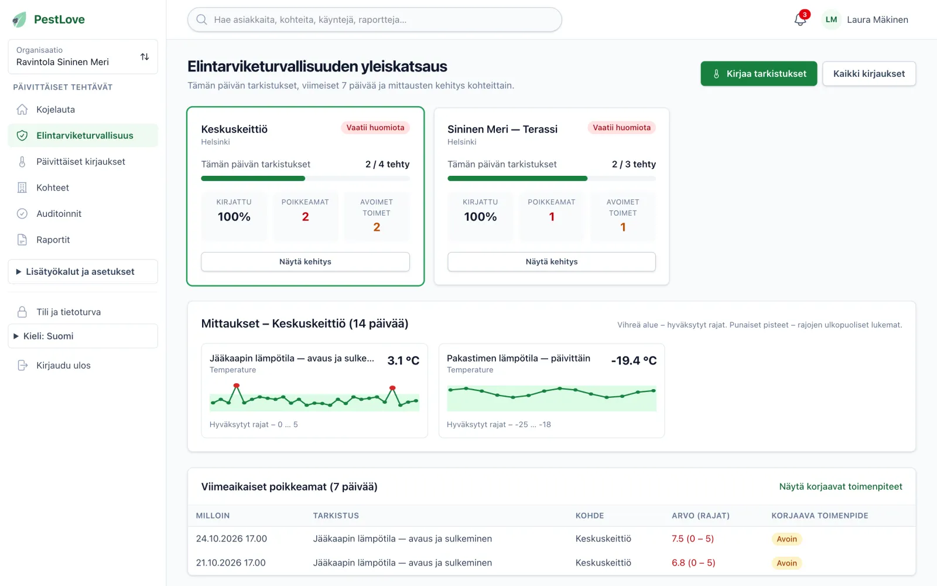Expand Lisätyökalut ja asetukset section
Screen dimensions: 937x586
coord(83,271)
